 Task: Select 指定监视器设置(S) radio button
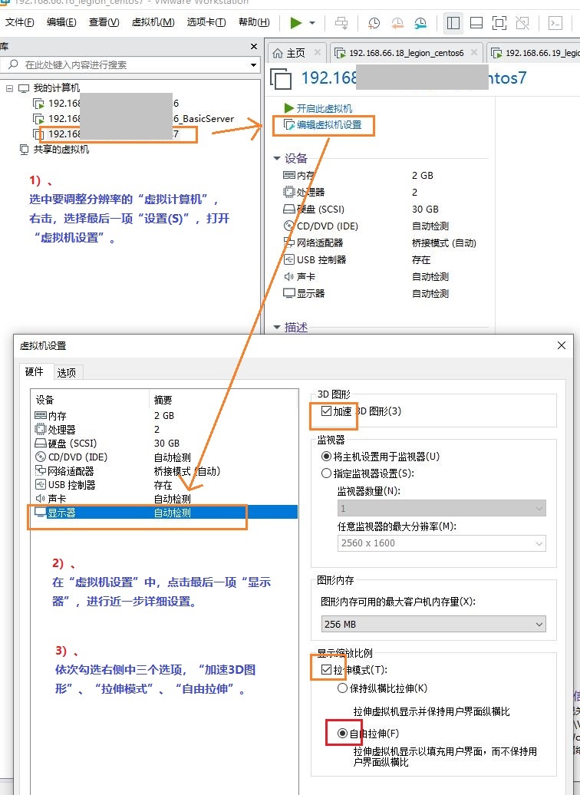click(x=327, y=473)
